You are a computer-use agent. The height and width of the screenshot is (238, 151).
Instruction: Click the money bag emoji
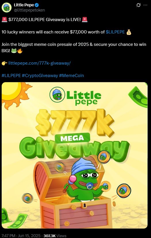(x=129, y=32)
